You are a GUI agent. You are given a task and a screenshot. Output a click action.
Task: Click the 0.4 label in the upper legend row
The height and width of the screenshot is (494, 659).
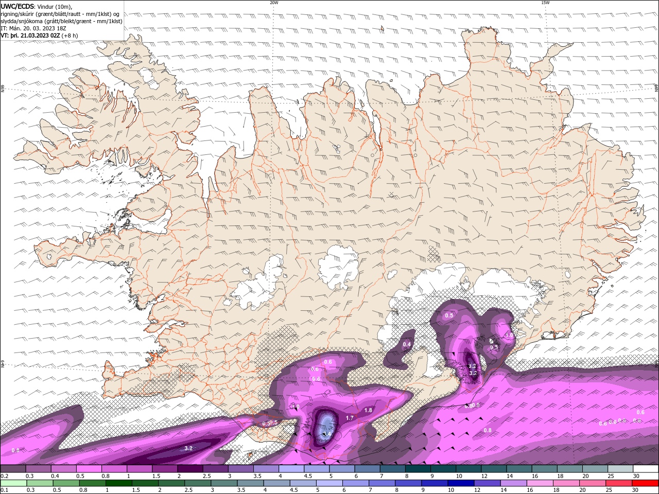tap(55, 476)
